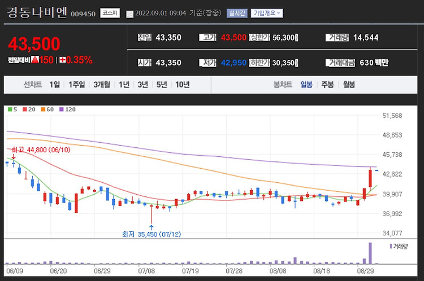Click the 저가 value 42,950
Screen dimensions: 424x281
click(x=233, y=63)
